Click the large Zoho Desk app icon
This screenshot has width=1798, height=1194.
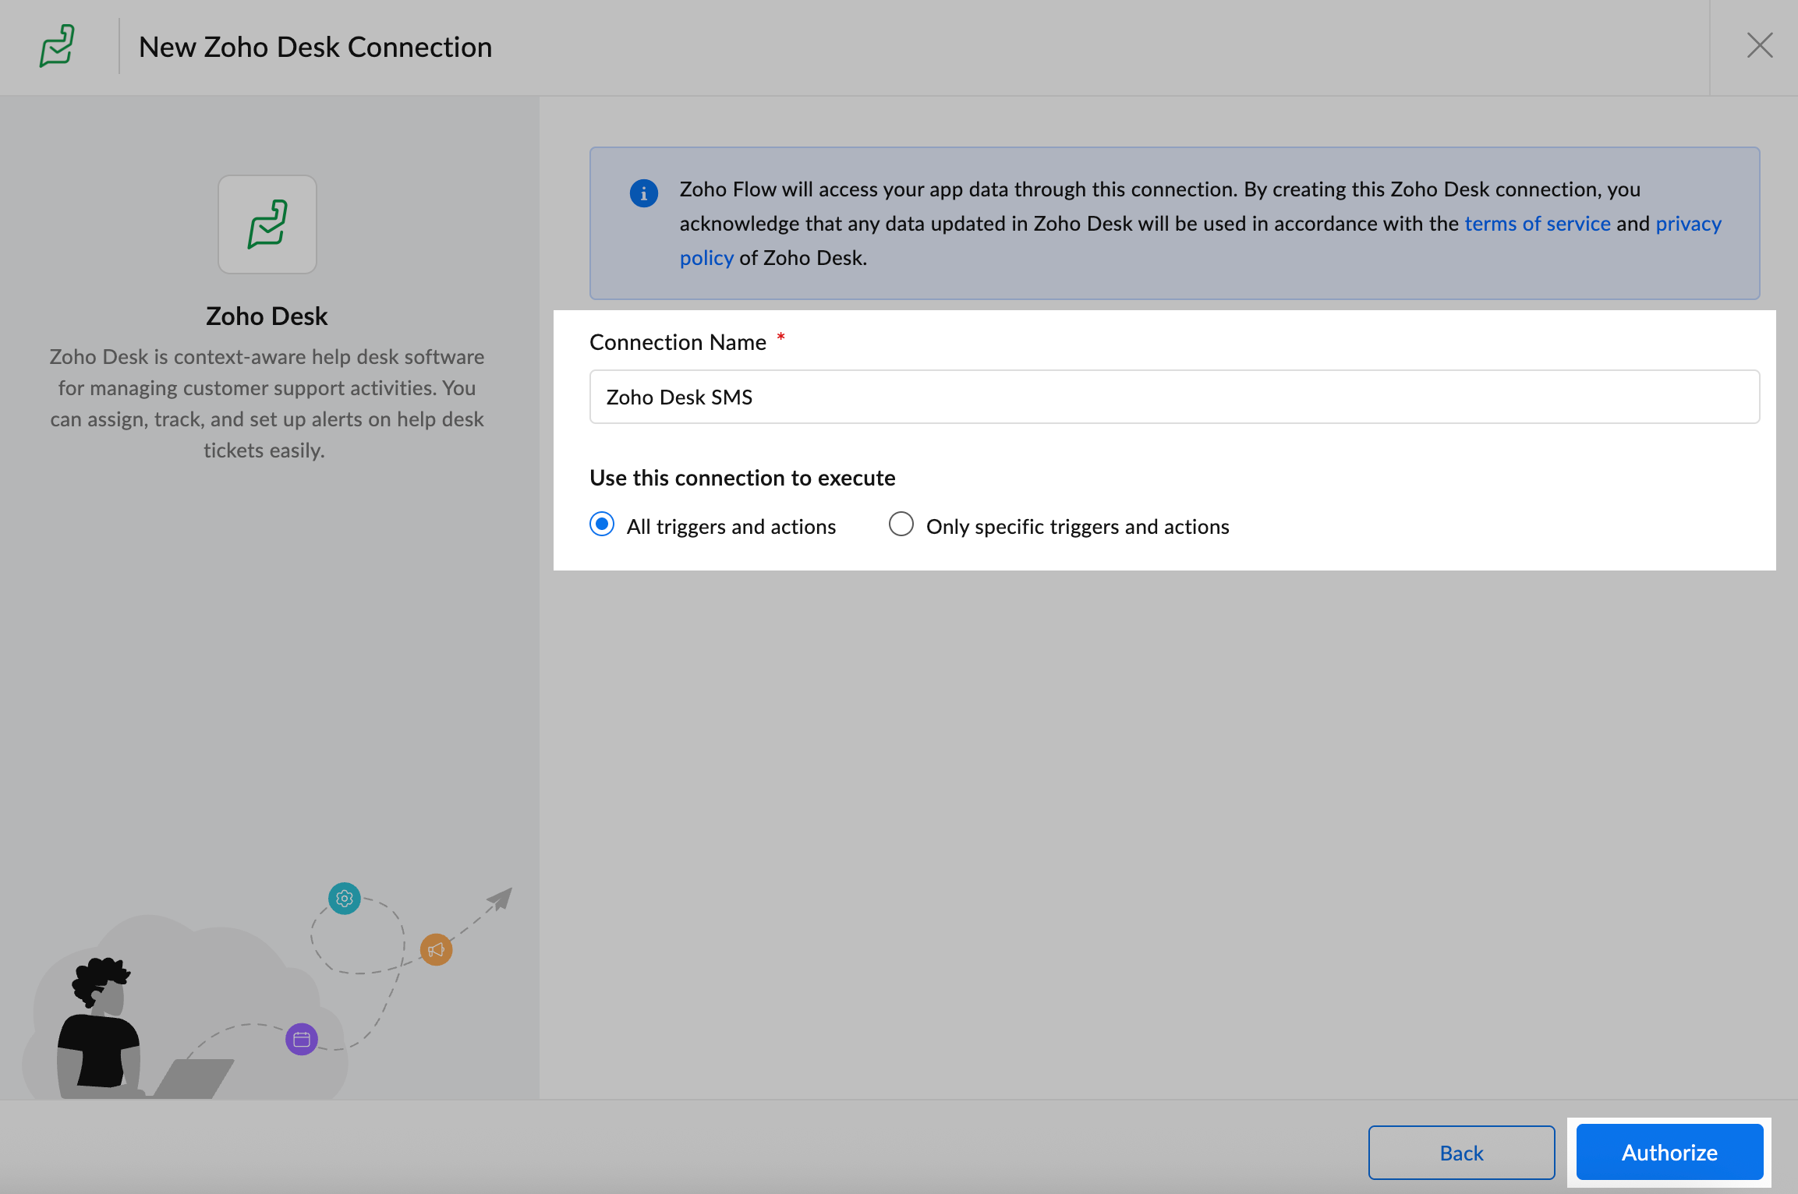pyautogui.click(x=267, y=224)
